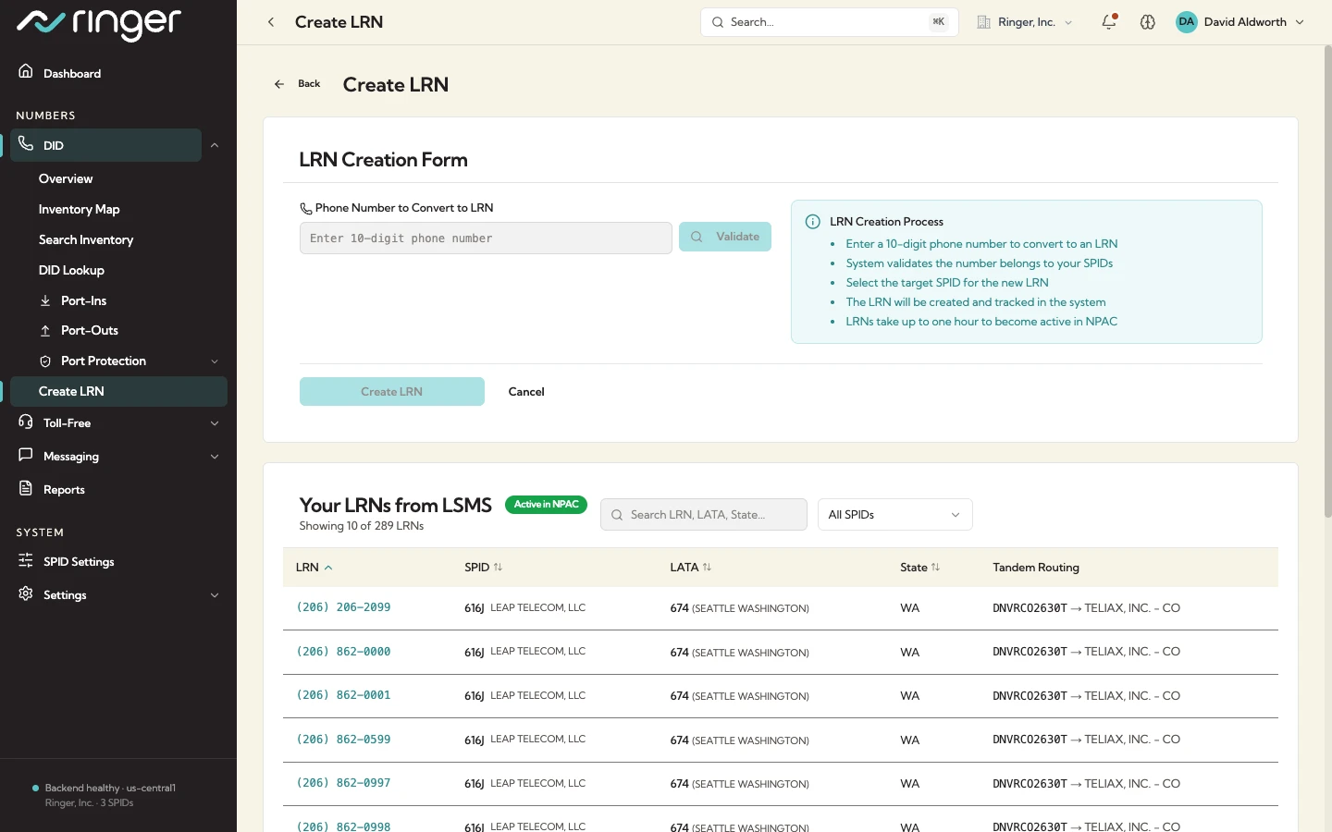The height and width of the screenshot is (832, 1332).
Task: Open Inventory Map in sidebar
Action: click(80, 209)
